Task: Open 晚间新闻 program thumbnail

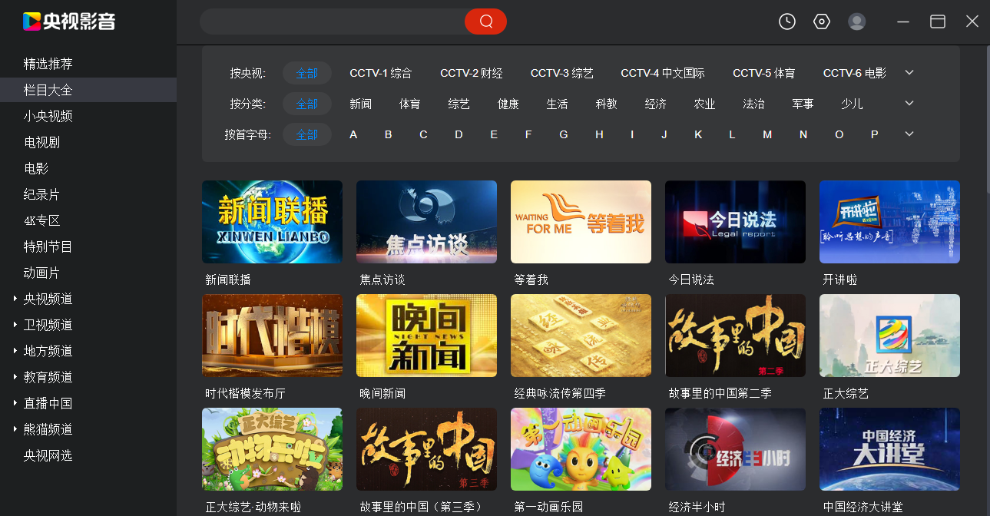Action: pos(426,336)
